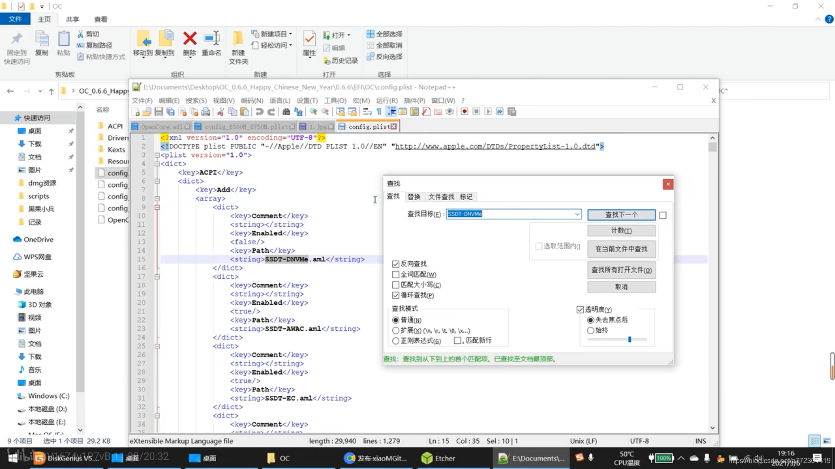Image resolution: width=835 pixels, height=469 pixels.
Task: Toggle Show All Characters pilcrow icon
Action: pos(379,112)
